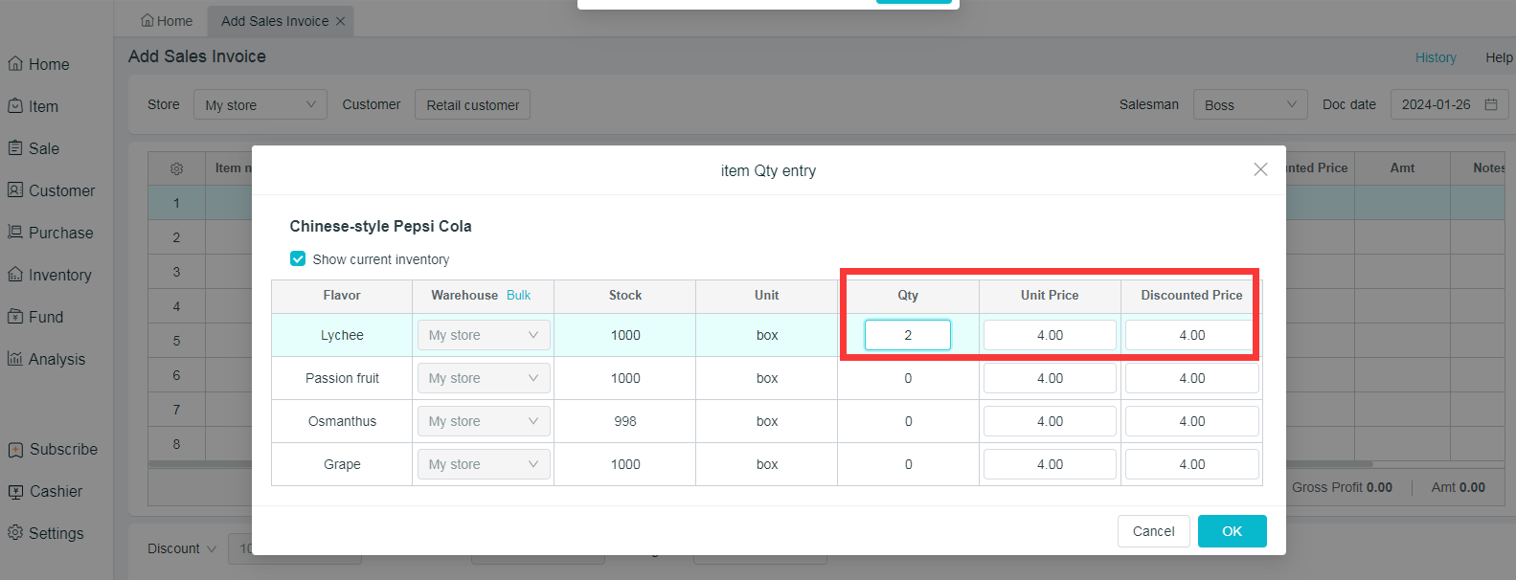Click the Lychee Qty input field

(907, 335)
